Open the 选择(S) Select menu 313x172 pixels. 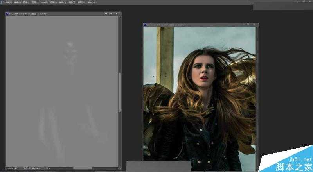click(x=53, y=2)
